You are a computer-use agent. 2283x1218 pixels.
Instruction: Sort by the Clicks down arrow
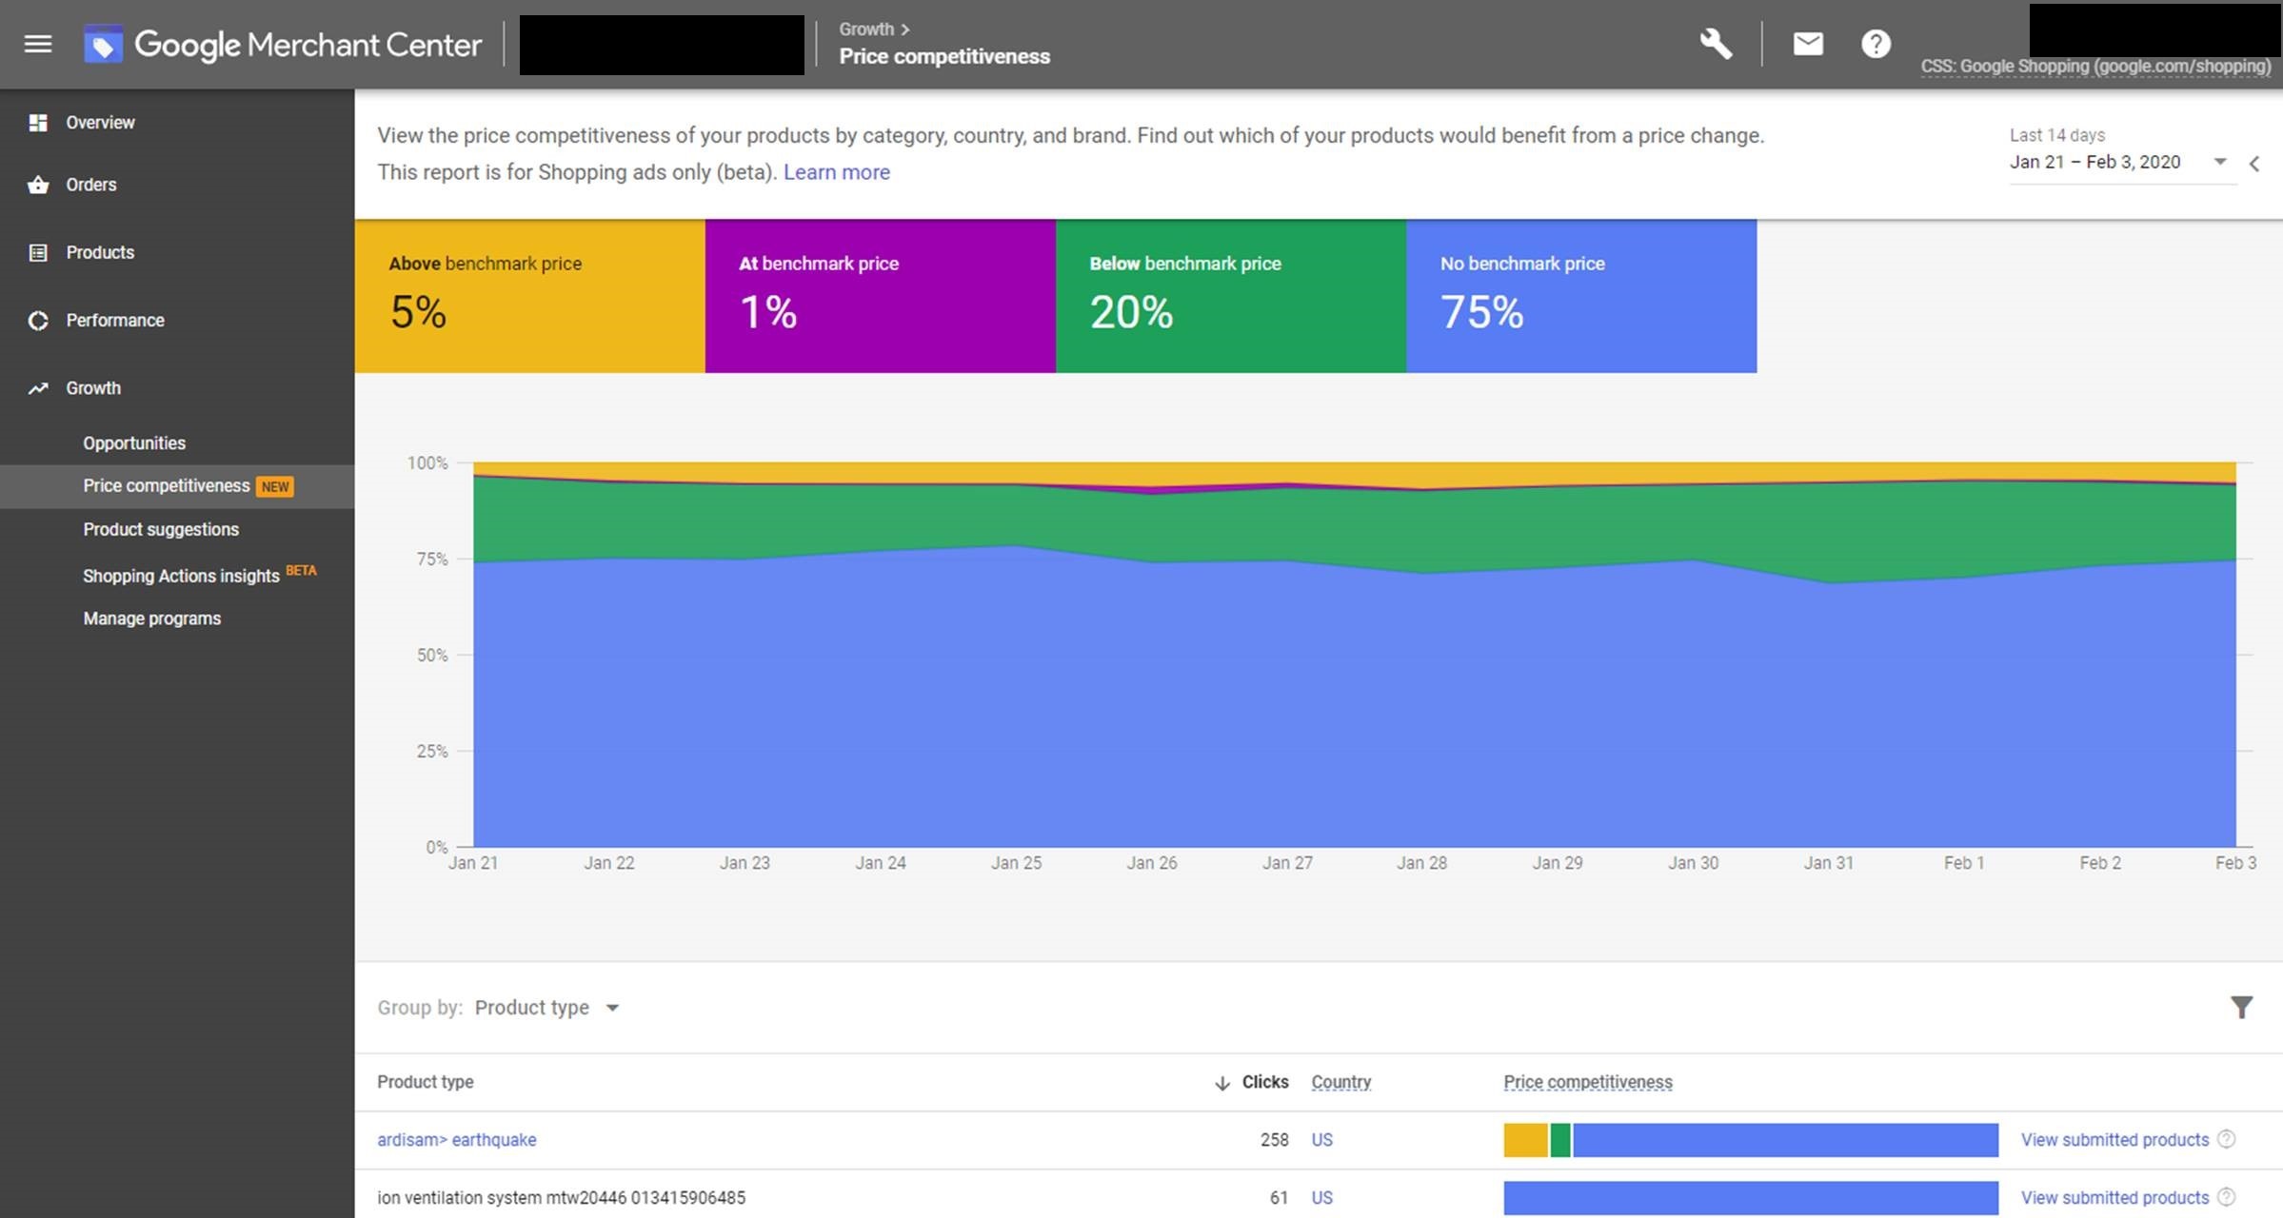[x=1222, y=1083]
